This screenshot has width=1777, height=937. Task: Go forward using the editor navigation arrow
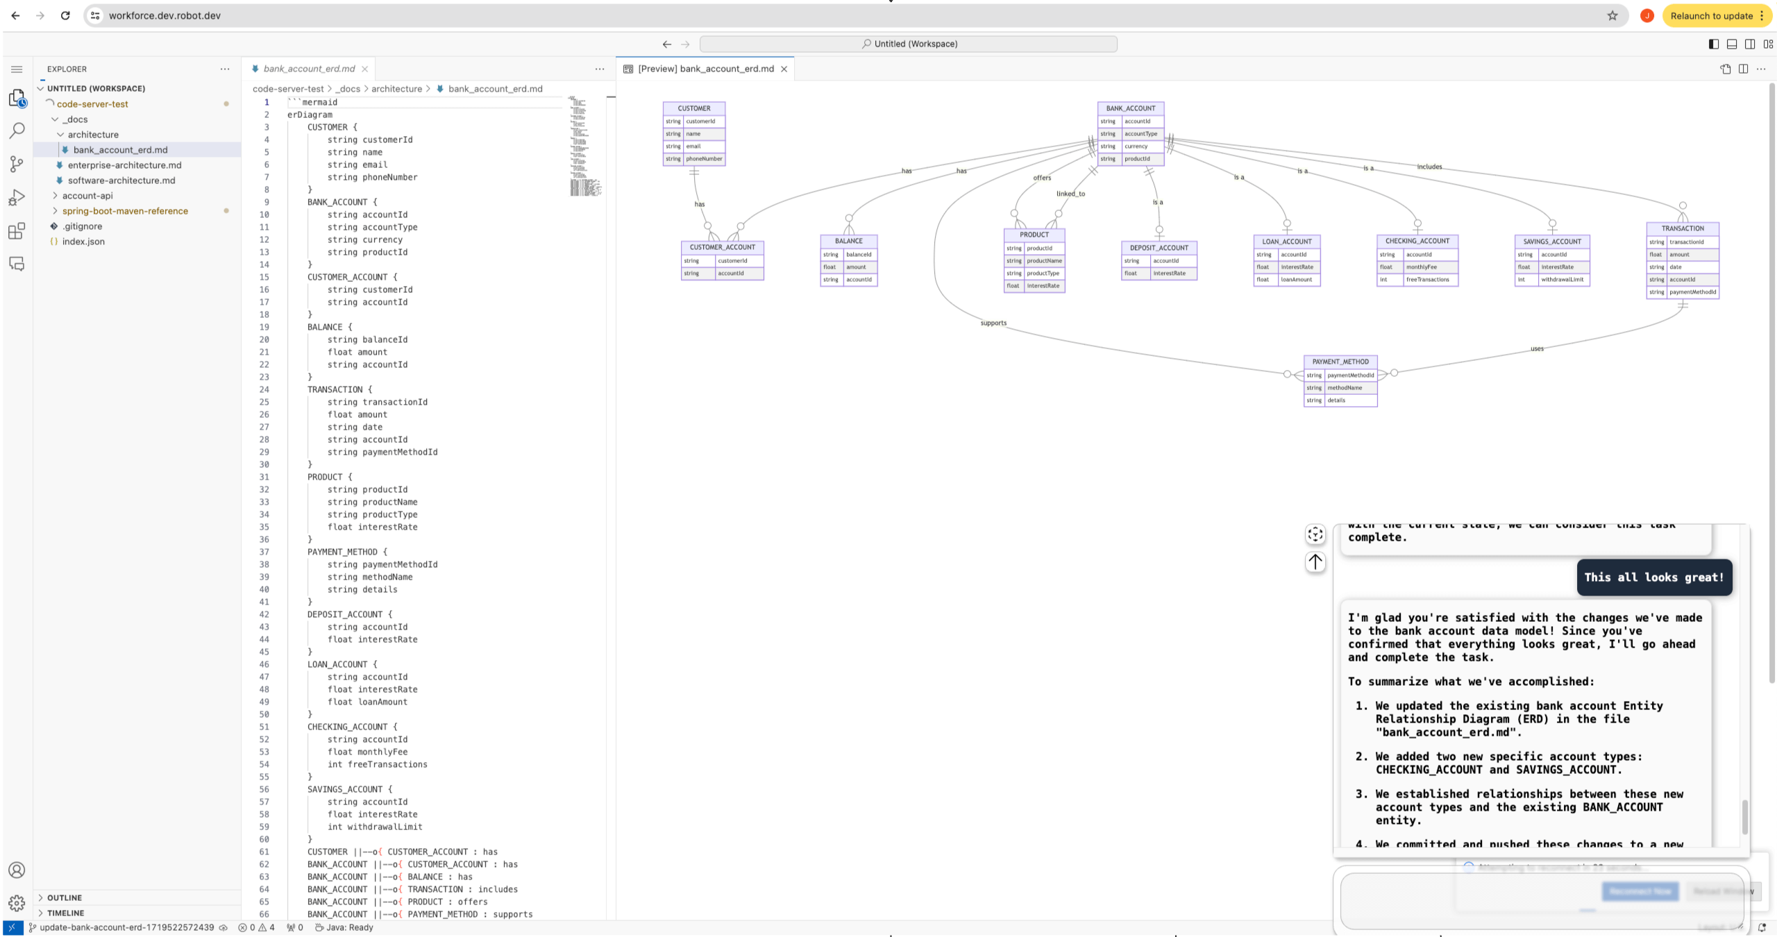(686, 44)
